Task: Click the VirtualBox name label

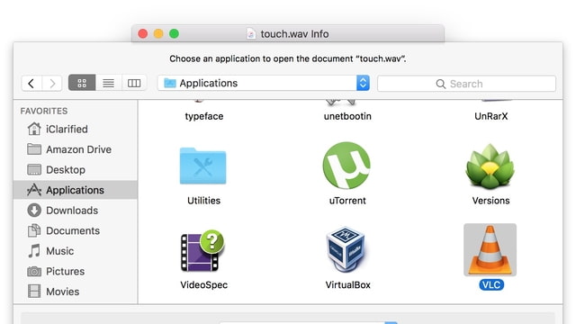Action: click(347, 284)
